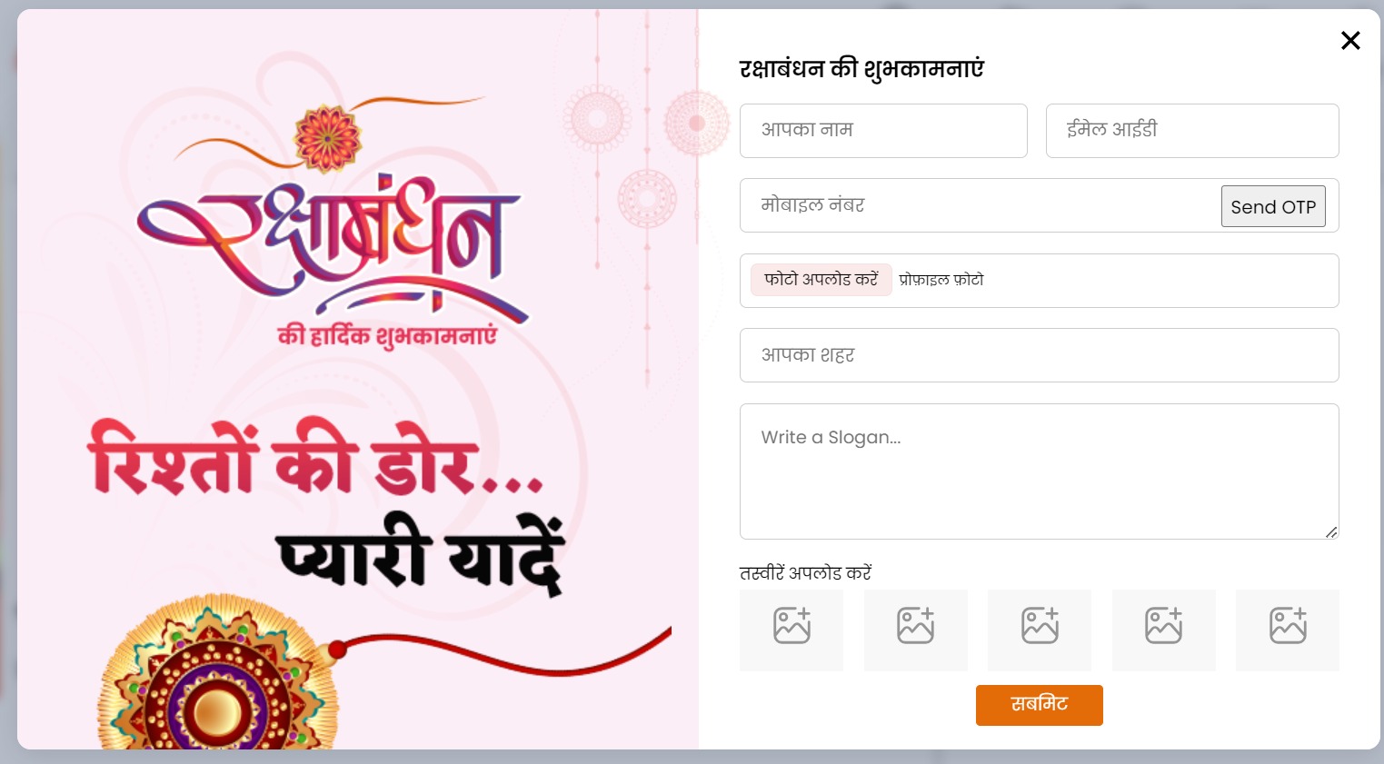The height and width of the screenshot is (764, 1384).
Task: Click the रक्षाबंधन greeting banner image
Action: [358, 380]
